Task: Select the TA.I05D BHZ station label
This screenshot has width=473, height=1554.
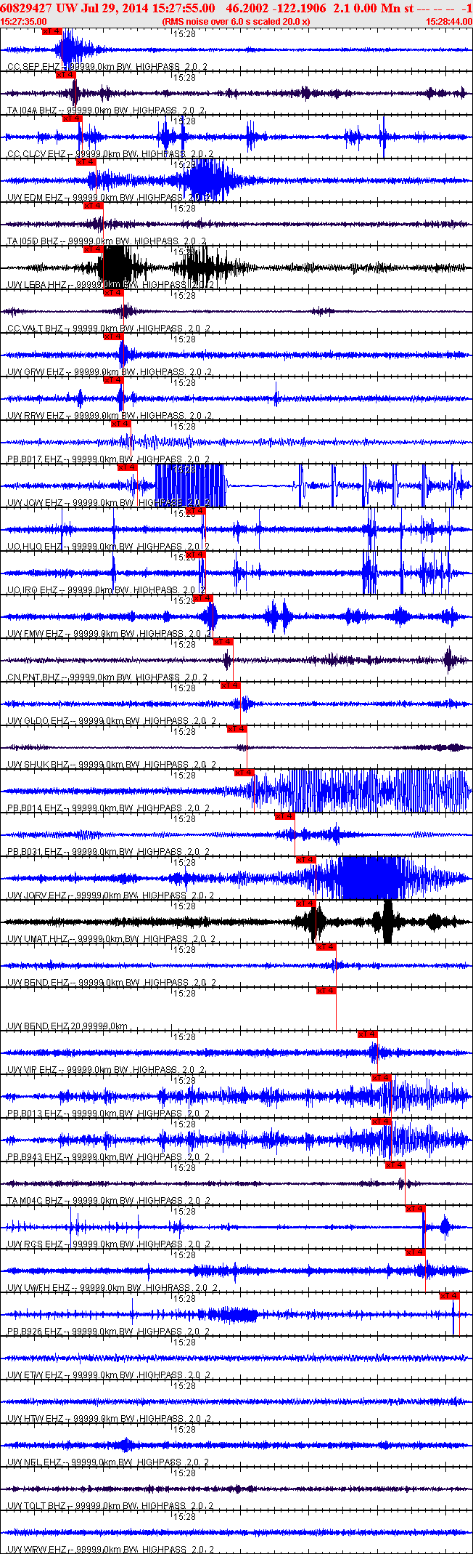Action: (106, 241)
